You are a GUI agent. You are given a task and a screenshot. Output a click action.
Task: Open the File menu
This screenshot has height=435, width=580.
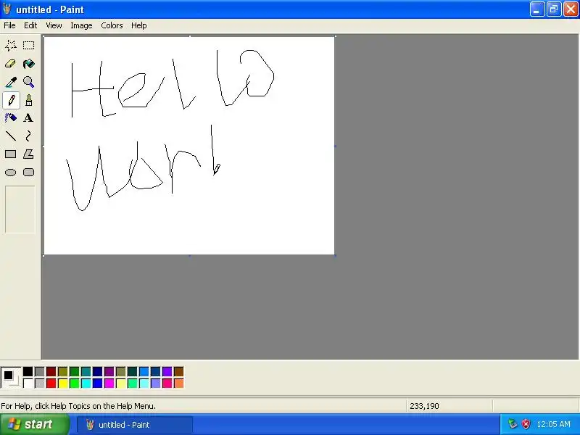coord(9,25)
